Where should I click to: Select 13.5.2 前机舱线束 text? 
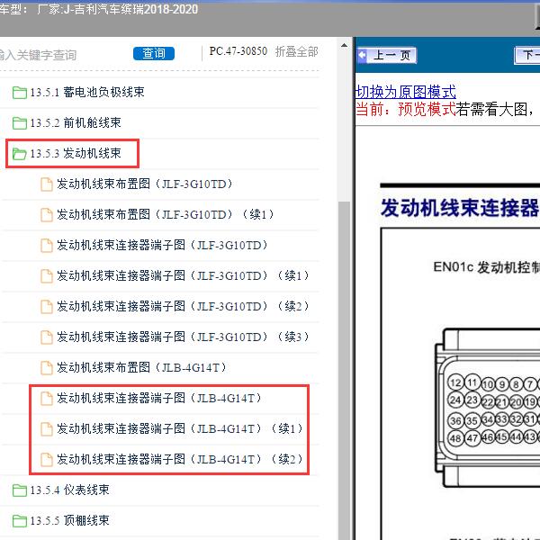[76, 123]
